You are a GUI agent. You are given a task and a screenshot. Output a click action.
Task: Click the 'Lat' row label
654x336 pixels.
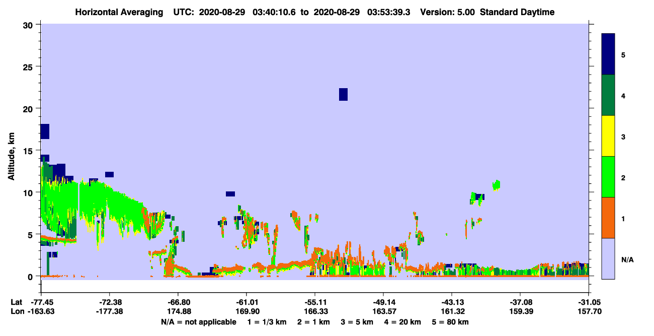coord(16,302)
